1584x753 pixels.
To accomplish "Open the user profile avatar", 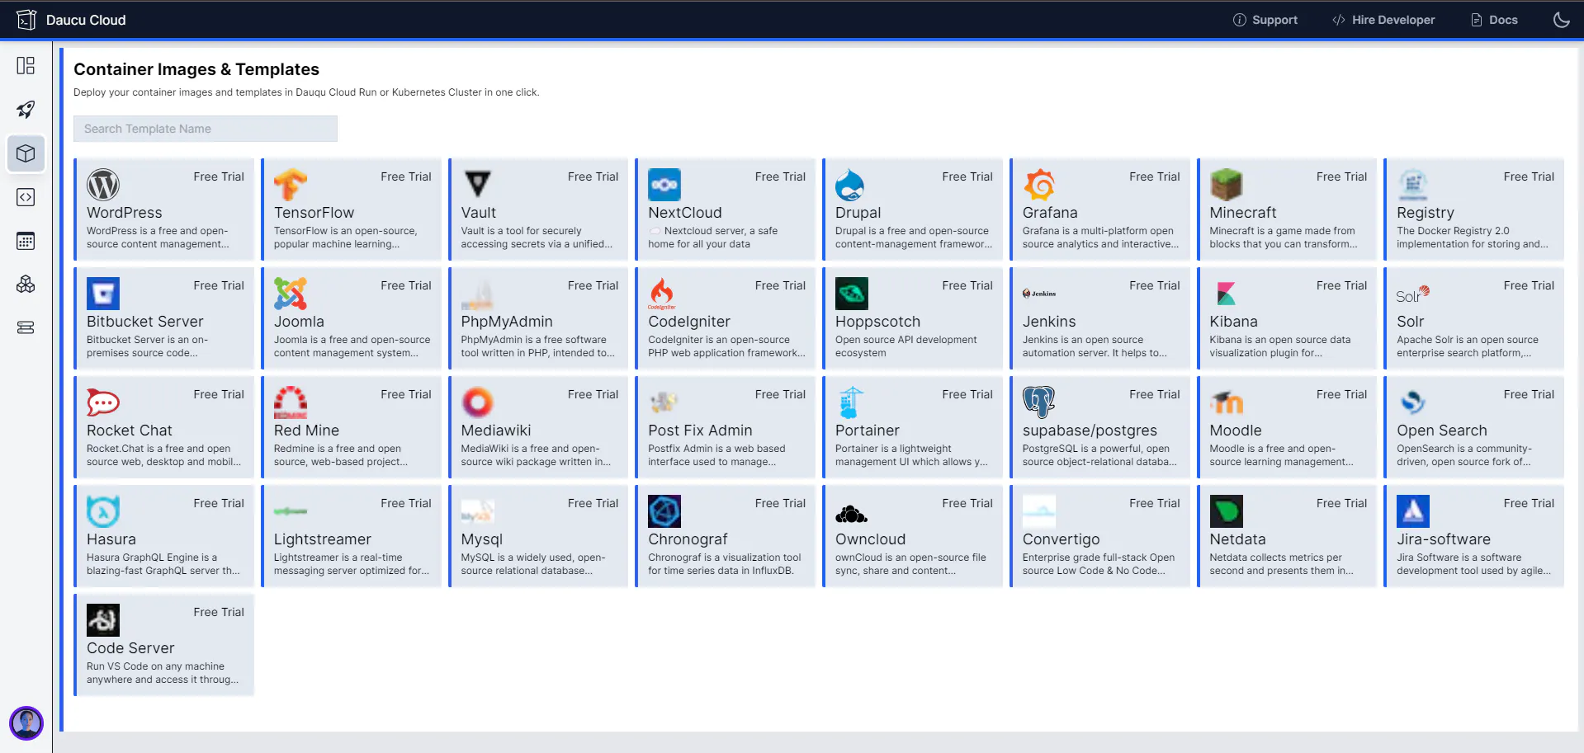I will click(x=26, y=723).
